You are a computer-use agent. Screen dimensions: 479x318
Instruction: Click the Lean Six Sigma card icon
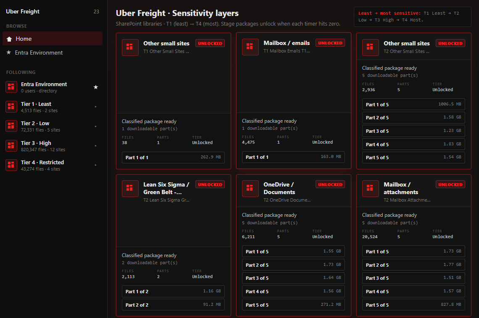pyautogui.click(x=130, y=189)
